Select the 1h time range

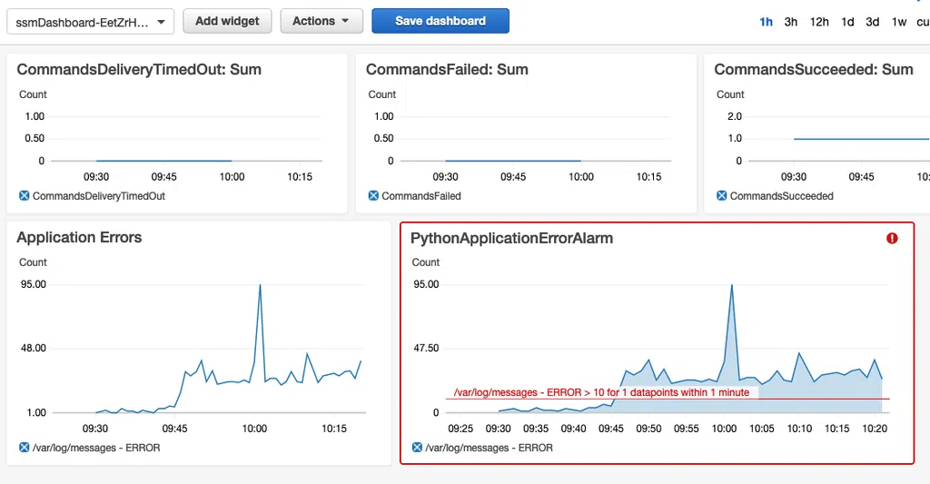coord(766,22)
